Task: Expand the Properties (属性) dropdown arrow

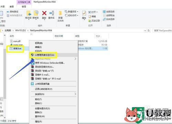Action: point(84,20)
